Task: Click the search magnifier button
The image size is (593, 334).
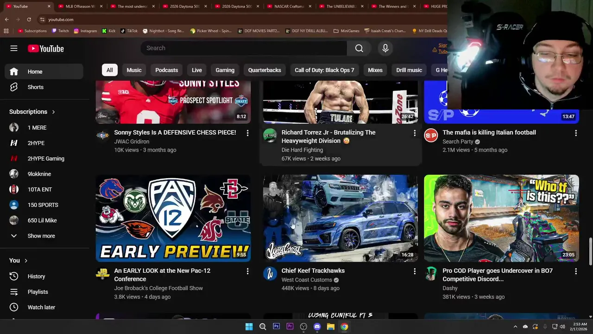Action: click(x=359, y=48)
